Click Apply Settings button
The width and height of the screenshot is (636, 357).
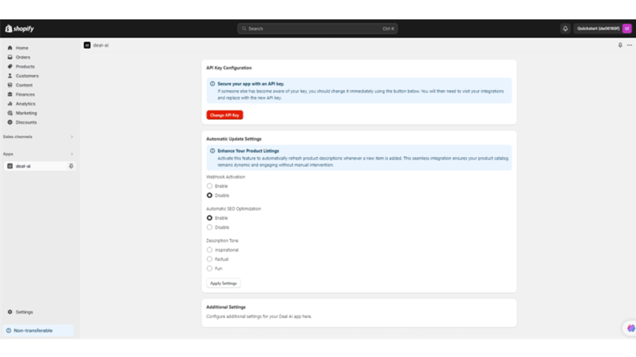223,283
